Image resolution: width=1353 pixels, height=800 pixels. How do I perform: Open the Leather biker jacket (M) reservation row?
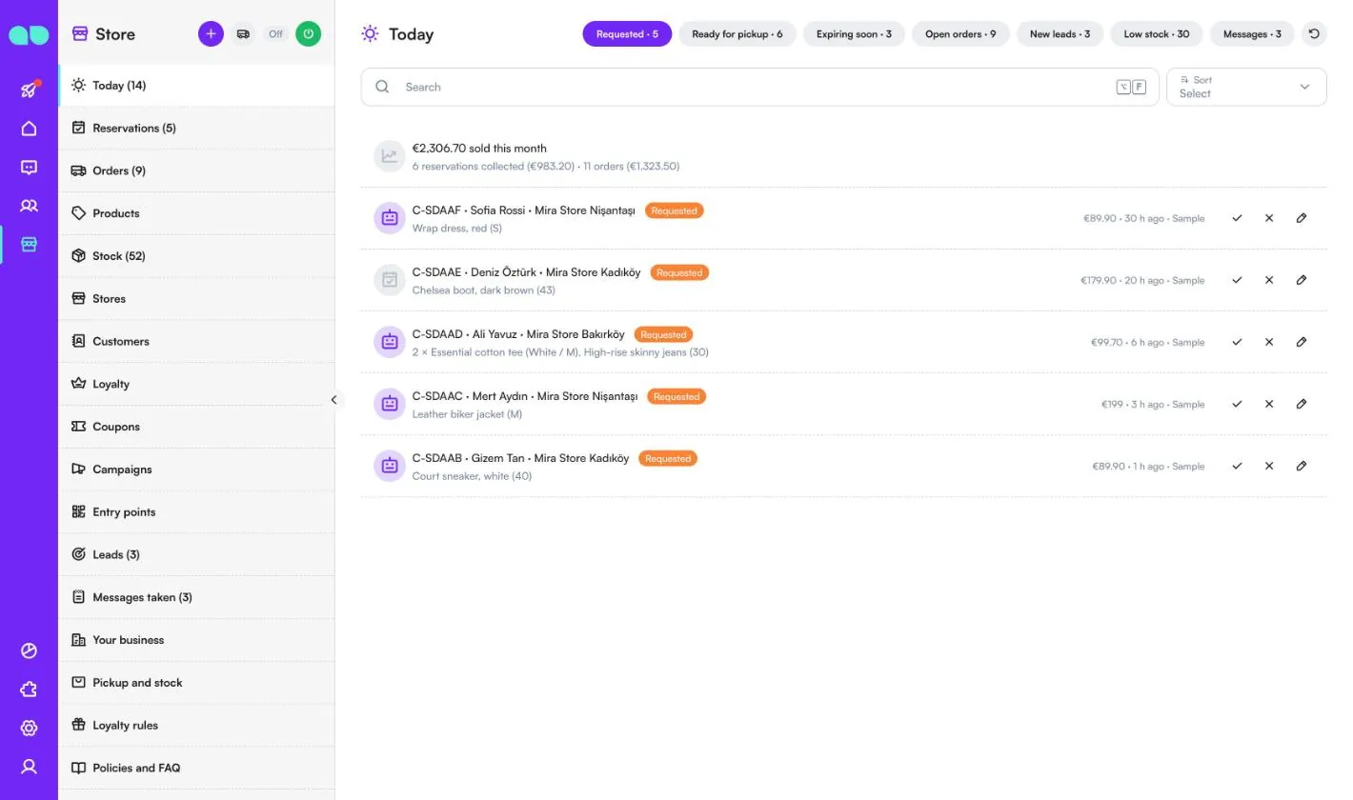point(843,404)
